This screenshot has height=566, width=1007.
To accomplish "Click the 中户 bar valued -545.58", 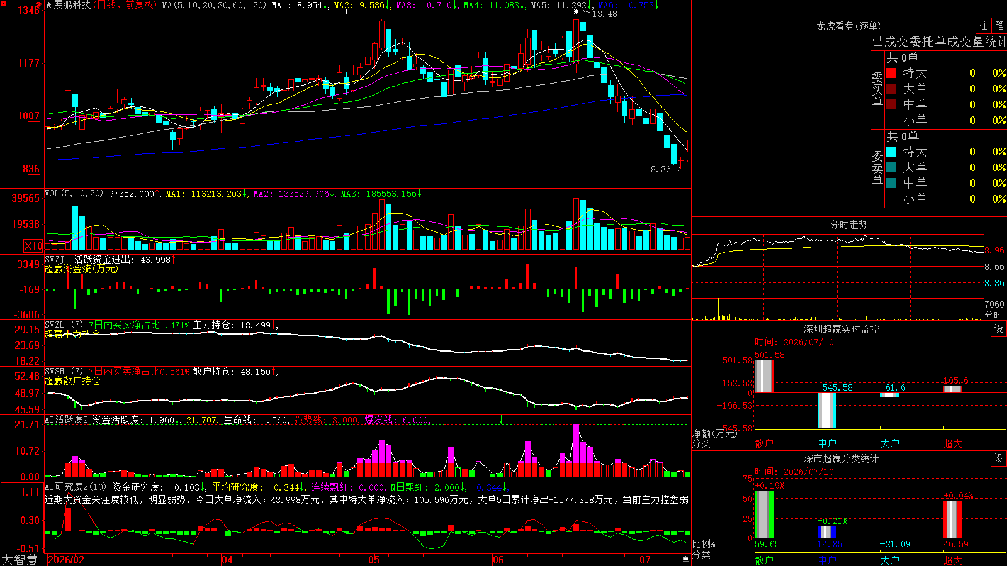I will [x=827, y=411].
